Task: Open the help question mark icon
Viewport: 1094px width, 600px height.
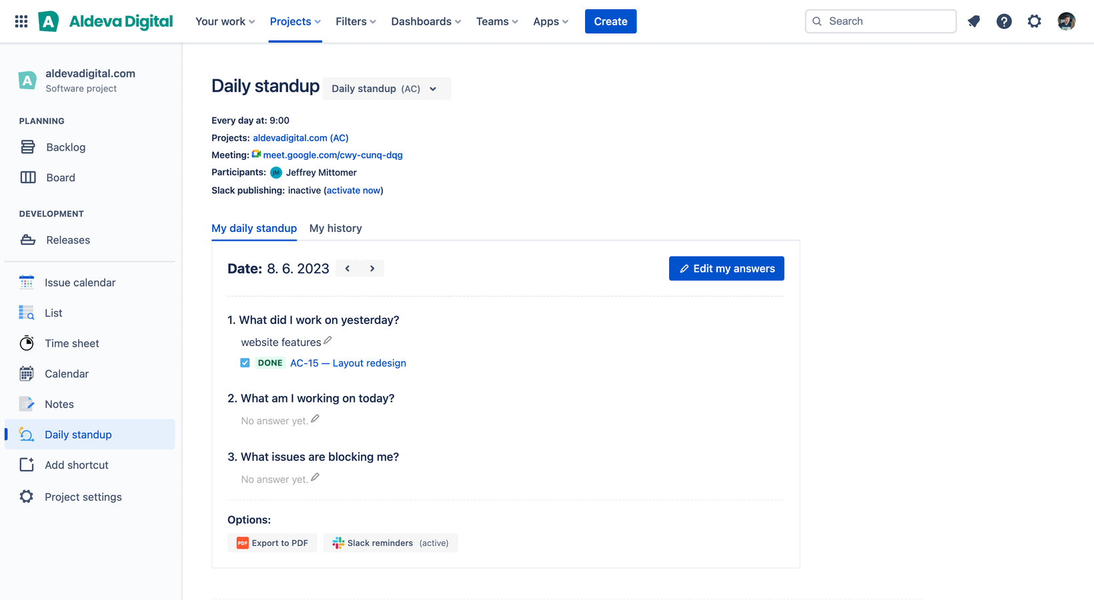Action: (1004, 21)
